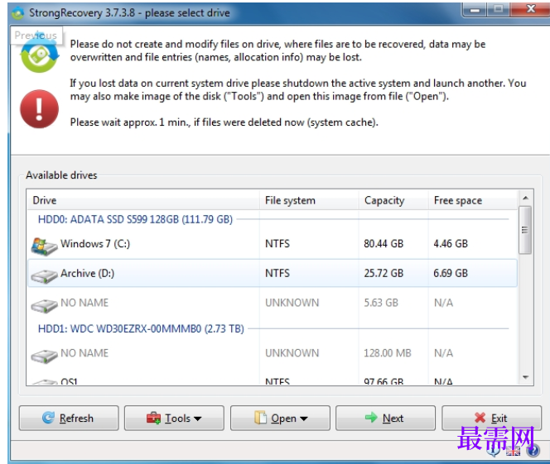Viewport: 550px width, 464px height.
Task: Click the Archive (D:) disk icon
Action: click(44, 276)
